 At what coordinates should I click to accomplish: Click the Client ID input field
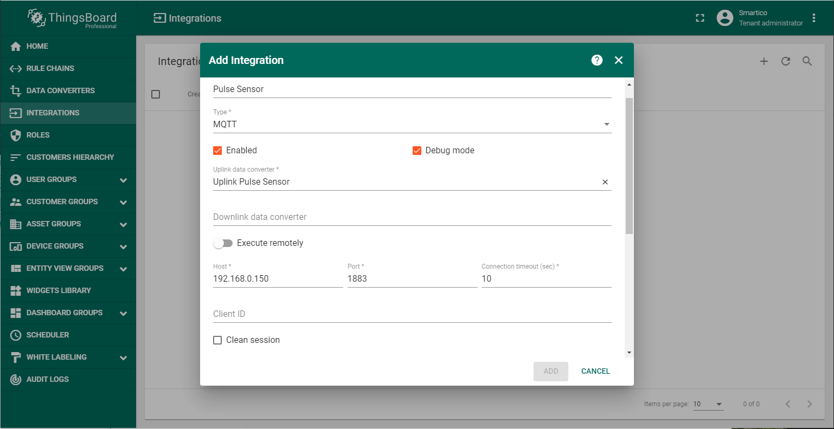coord(412,314)
